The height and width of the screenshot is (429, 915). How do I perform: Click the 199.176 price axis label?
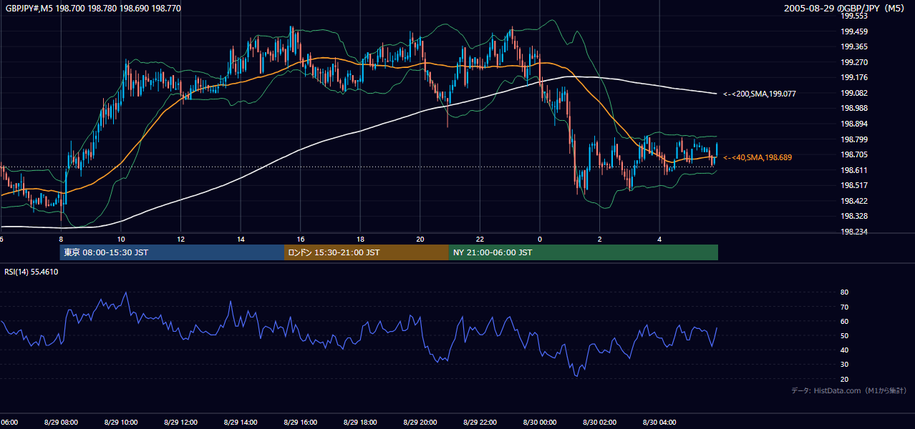point(854,78)
